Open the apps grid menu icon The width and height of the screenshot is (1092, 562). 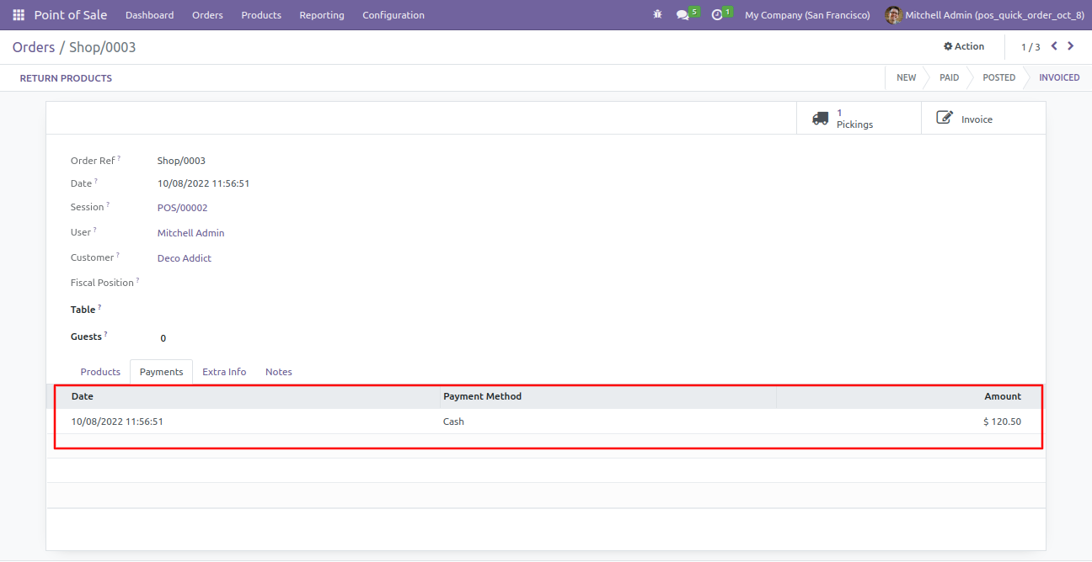point(19,15)
